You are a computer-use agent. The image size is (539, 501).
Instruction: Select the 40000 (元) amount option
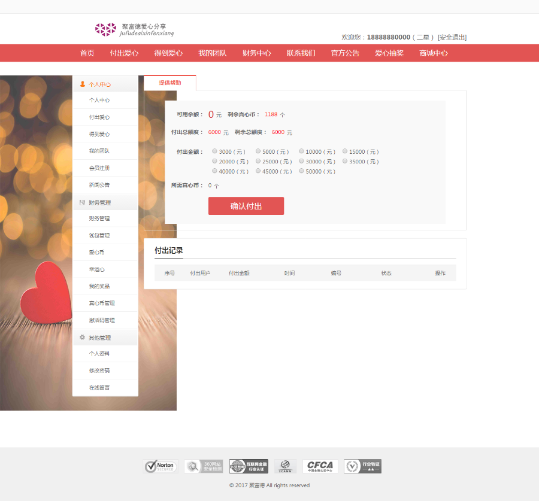pyautogui.click(x=214, y=171)
